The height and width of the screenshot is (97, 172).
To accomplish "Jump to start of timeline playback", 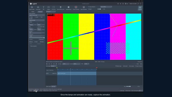I will (x=47, y=64).
